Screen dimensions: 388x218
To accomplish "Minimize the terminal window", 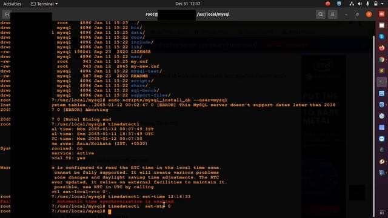I will tap(346, 15).
